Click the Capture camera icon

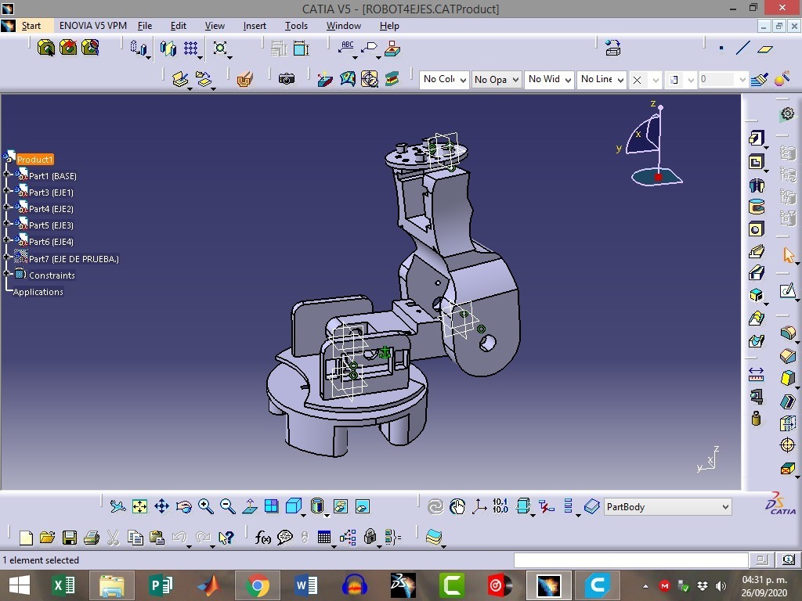point(287,79)
